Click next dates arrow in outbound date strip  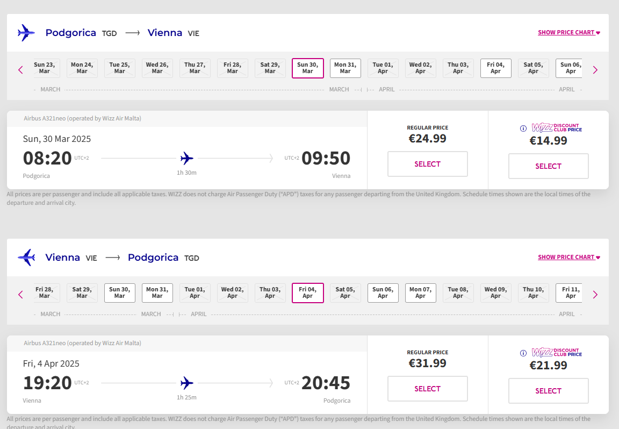point(595,70)
